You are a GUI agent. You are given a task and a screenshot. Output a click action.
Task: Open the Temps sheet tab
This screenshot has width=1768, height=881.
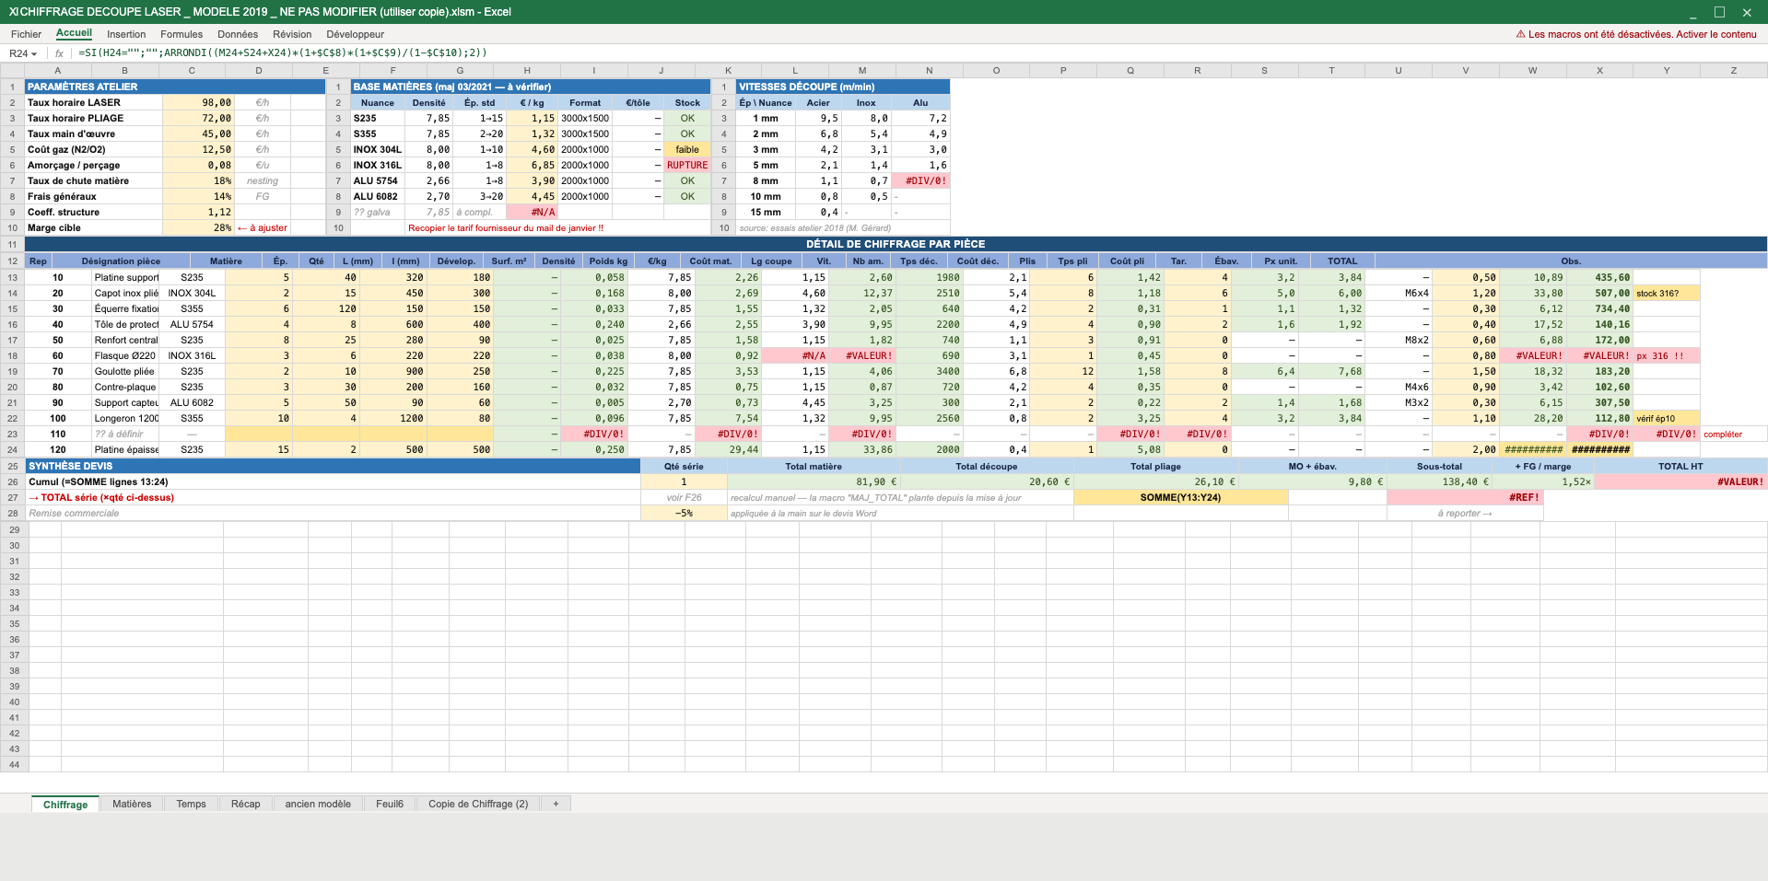[x=191, y=804]
